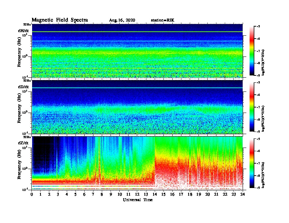289x223 pixels.
Task: Click the dZ/dt spectrogram panel
Action: [x=137, y=163]
